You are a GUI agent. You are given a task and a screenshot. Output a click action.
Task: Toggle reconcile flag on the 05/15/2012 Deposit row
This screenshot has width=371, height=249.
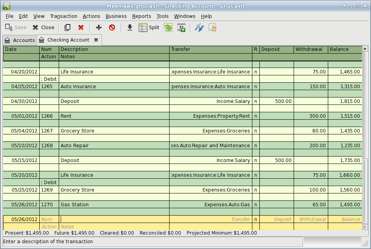click(255, 160)
